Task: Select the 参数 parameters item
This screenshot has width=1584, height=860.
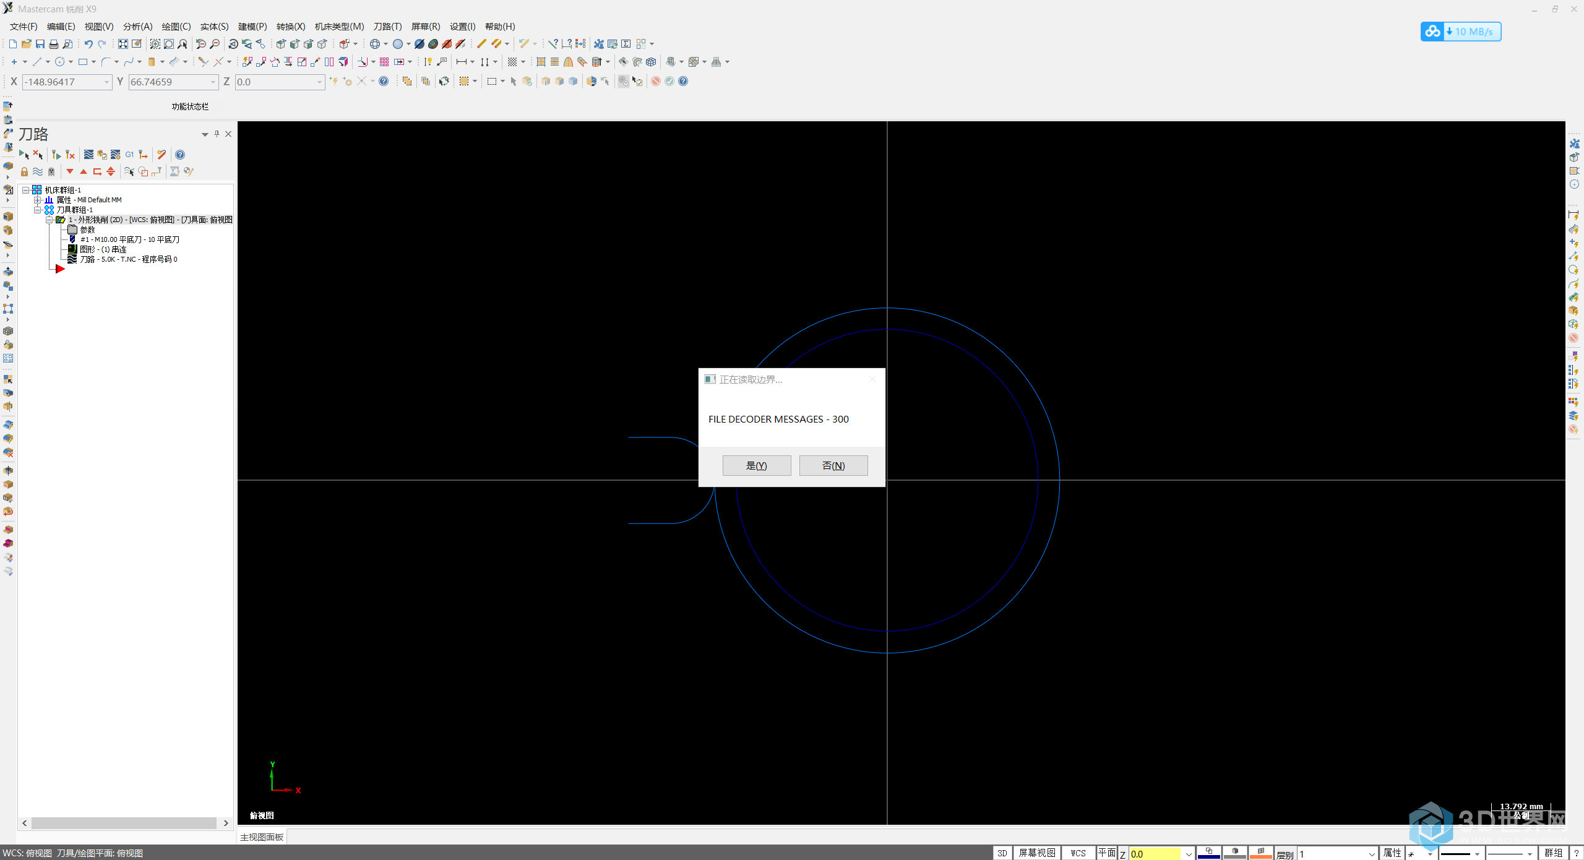Action: point(87,230)
